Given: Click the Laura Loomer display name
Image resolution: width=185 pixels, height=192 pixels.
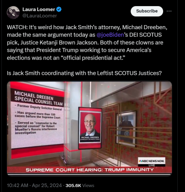Looking at the screenshot, I should pos(39,10).
